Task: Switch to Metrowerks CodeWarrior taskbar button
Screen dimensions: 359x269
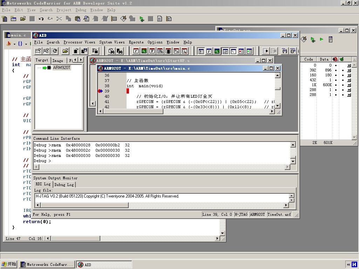Action: (47, 265)
